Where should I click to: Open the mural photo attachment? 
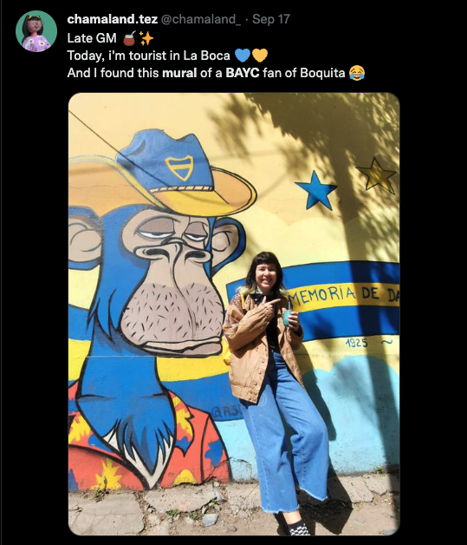coord(234,314)
